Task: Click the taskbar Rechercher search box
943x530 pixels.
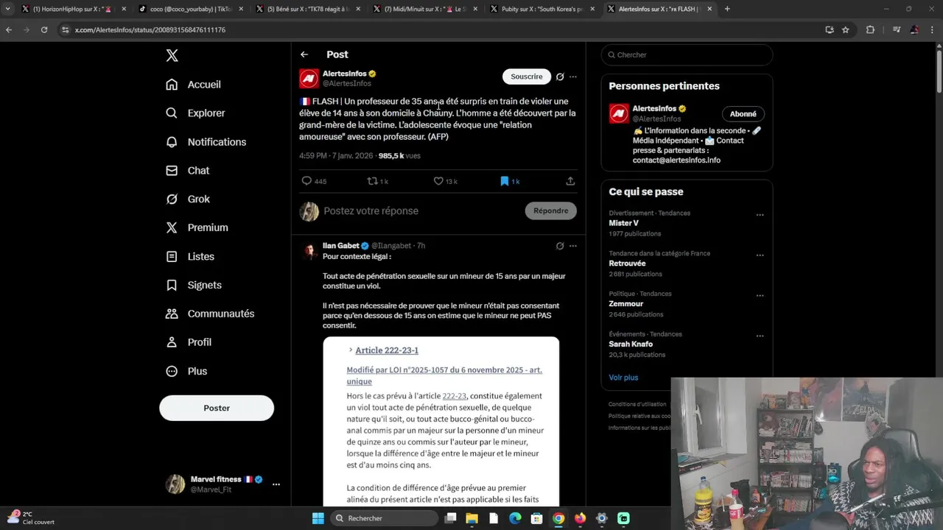Action: coord(383,518)
